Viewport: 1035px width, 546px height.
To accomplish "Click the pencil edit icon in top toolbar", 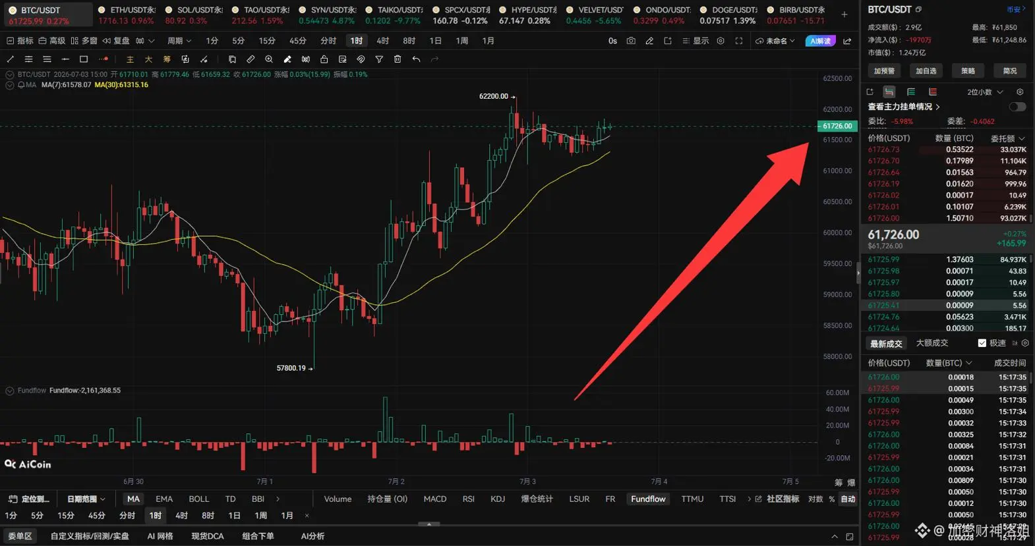I will [x=649, y=41].
